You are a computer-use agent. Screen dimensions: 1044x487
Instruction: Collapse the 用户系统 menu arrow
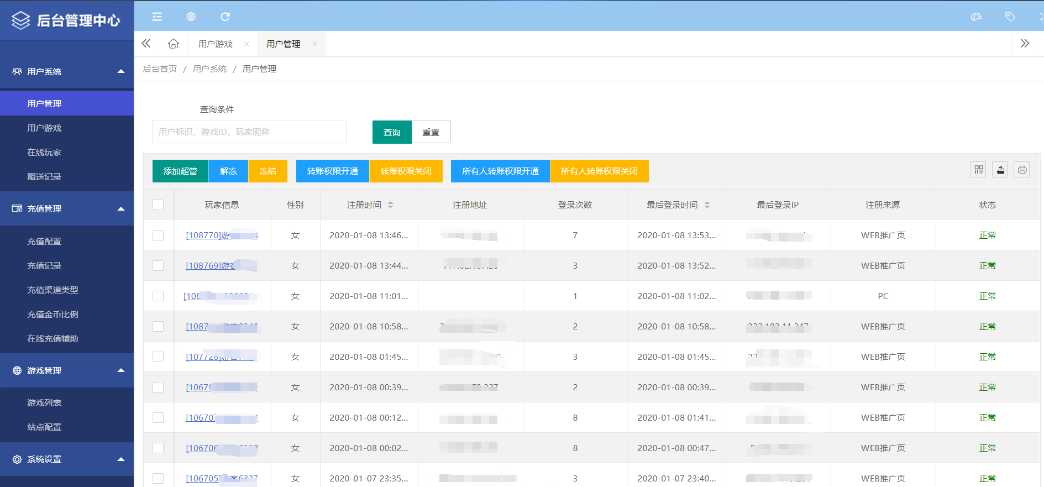click(121, 71)
